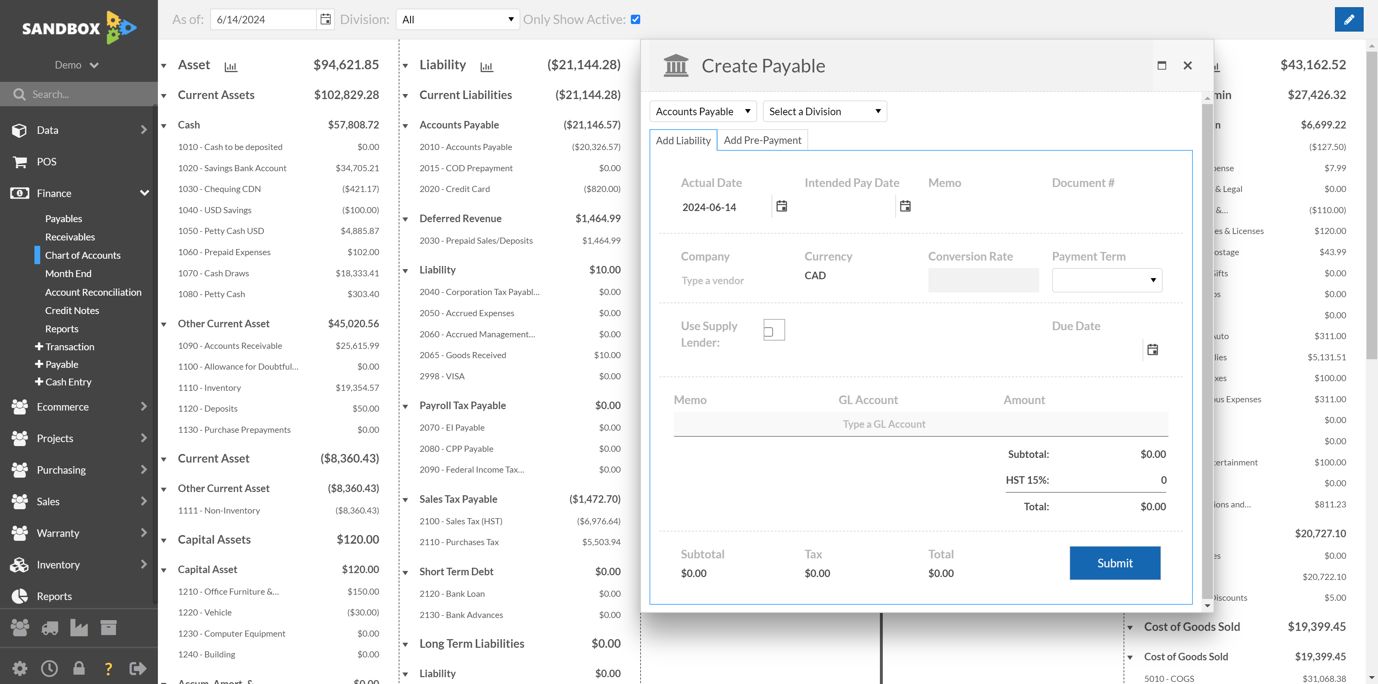Open Credit Notes page
The width and height of the screenshot is (1378, 684).
[x=72, y=310]
